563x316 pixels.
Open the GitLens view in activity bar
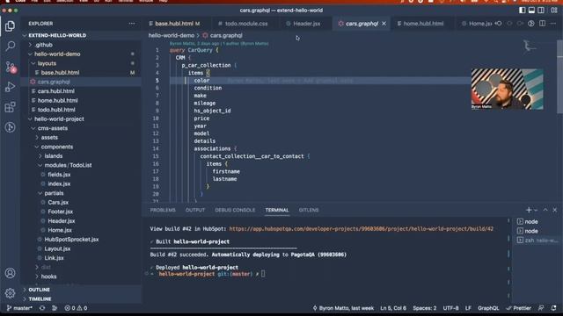[10, 127]
